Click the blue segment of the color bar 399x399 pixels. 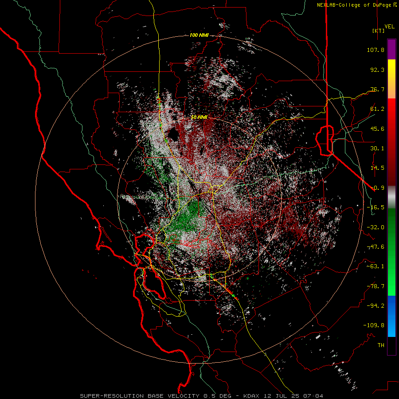pyautogui.click(x=391, y=316)
